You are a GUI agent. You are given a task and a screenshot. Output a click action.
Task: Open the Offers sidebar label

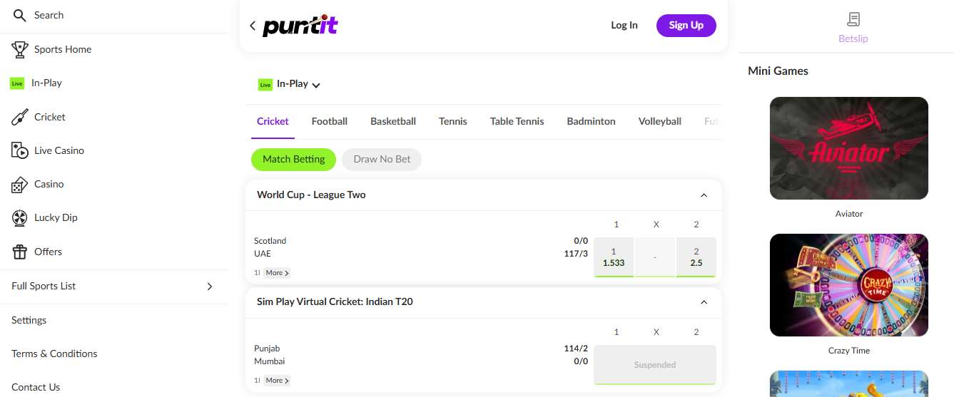48,252
